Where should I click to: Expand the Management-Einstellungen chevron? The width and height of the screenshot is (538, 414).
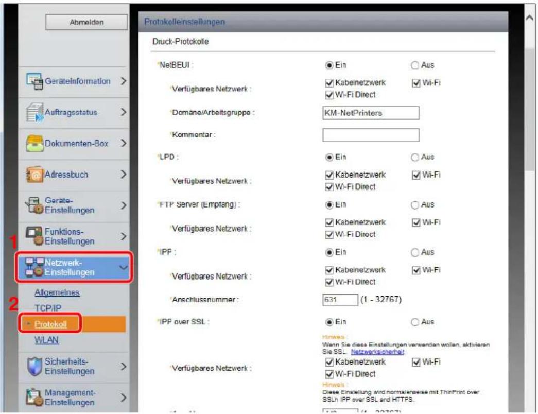pyautogui.click(x=124, y=398)
